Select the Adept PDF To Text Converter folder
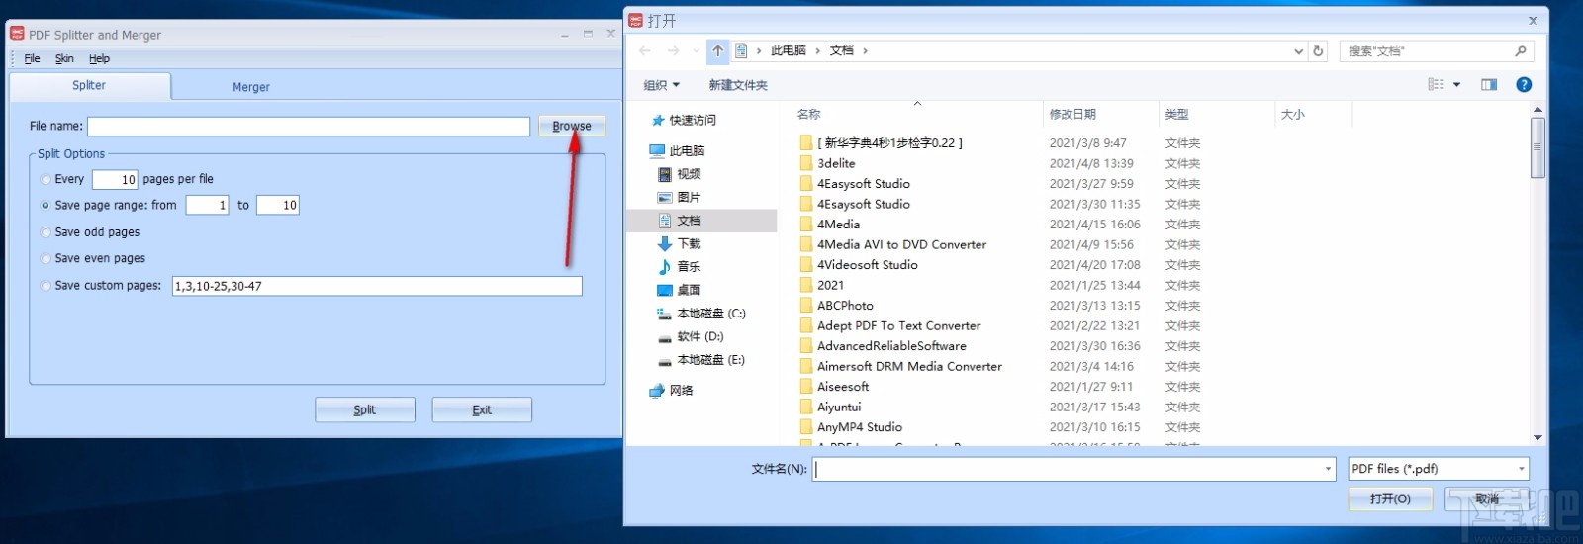 click(x=898, y=325)
